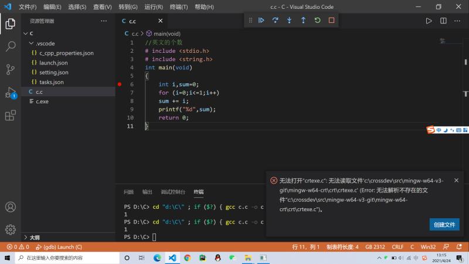This screenshot has width=469, height=264.
Task: Toggle the split editor layout icon
Action: click(x=443, y=21)
